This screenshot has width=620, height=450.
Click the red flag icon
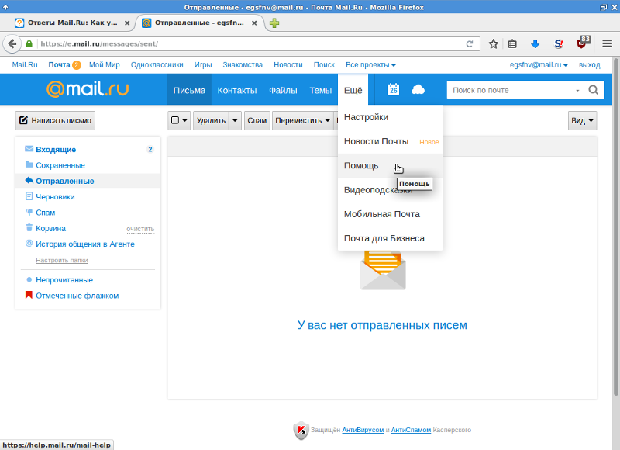click(x=29, y=295)
